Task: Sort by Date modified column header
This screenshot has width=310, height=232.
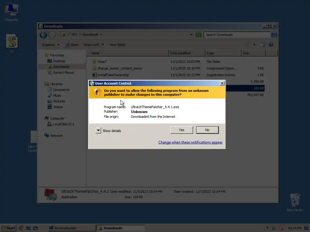Action: (187, 53)
